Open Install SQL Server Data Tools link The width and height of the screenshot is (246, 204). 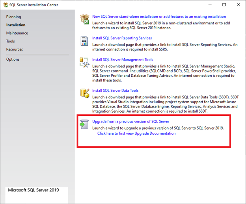(x=115, y=91)
